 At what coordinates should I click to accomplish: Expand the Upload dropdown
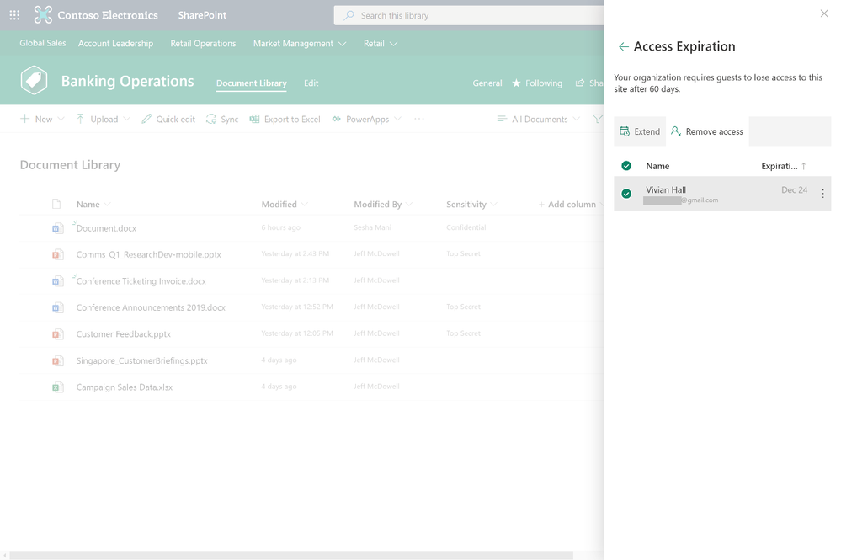tap(126, 119)
